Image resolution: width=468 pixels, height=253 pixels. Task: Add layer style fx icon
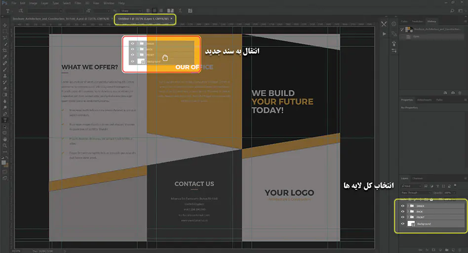pos(427,250)
